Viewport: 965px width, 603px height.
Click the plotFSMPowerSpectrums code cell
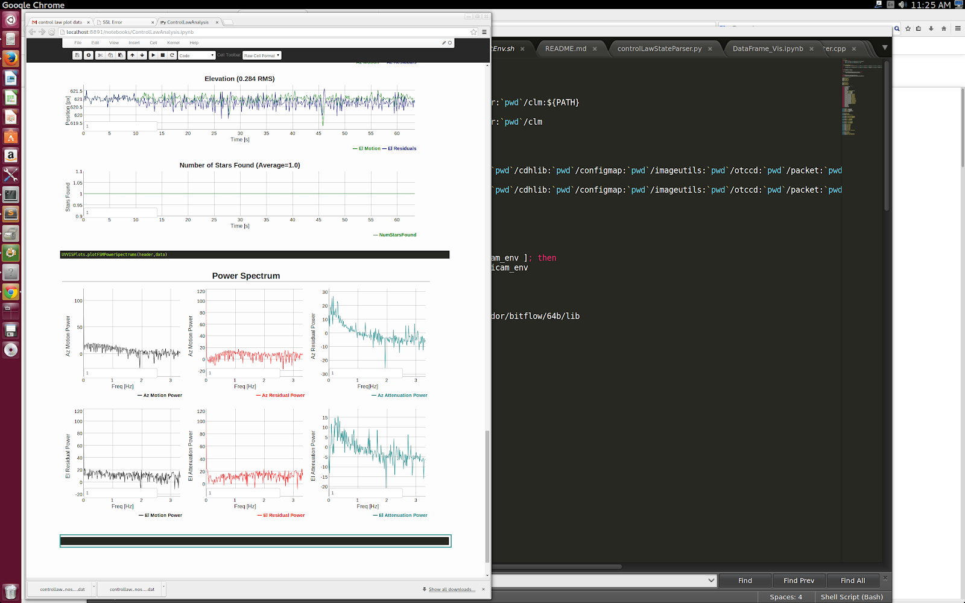tap(255, 254)
